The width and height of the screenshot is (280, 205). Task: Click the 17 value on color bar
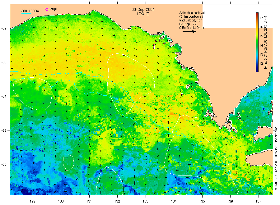[261, 18]
